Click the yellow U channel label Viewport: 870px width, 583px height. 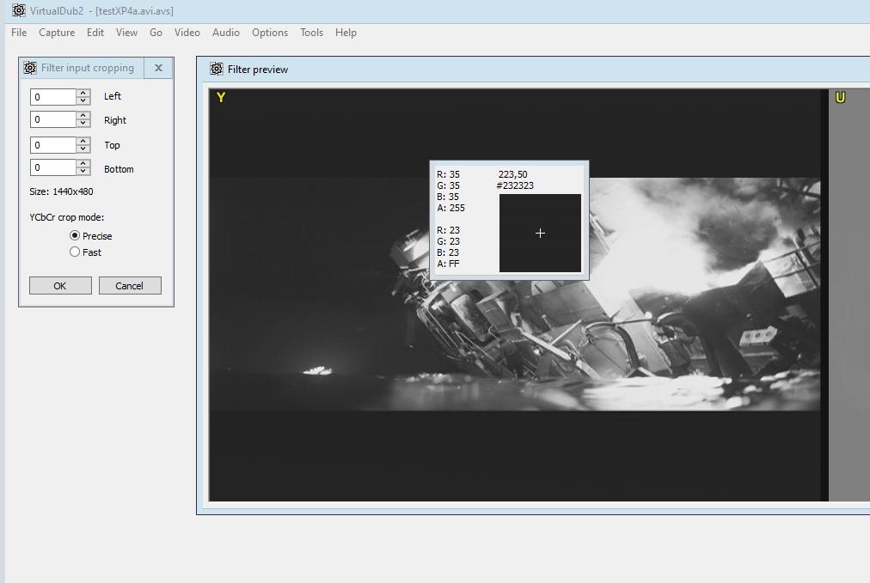pos(840,98)
